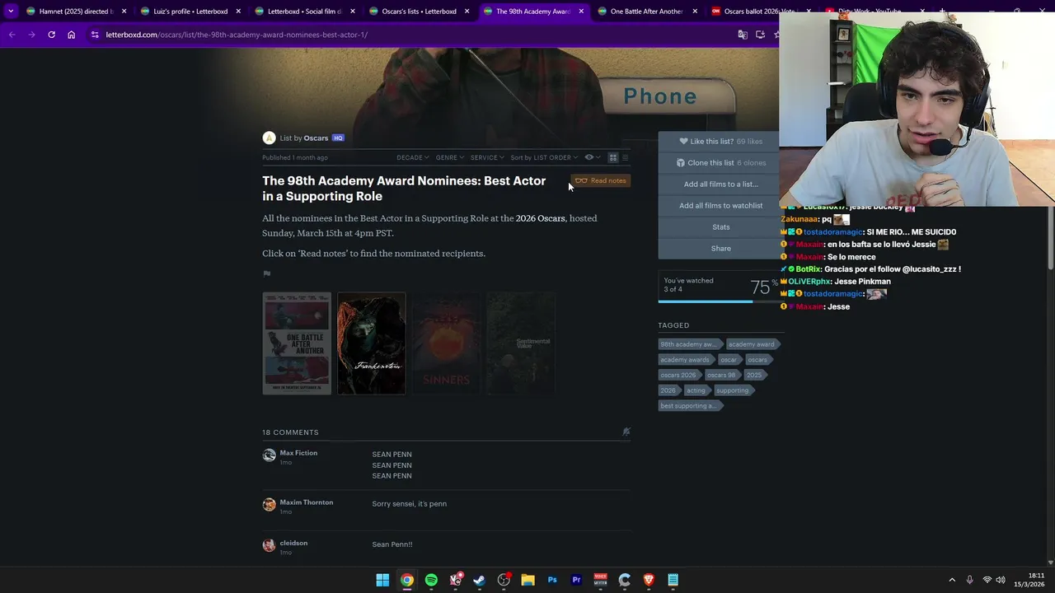This screenshot has width=1055, height=593.
Task: Go back to previous page
Action: (12, 35)
